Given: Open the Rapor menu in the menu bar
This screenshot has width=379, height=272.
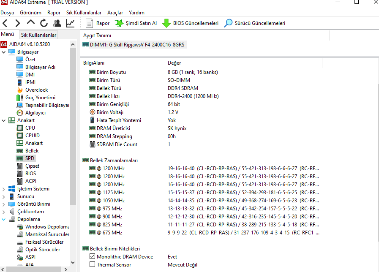Looking at the screenshot, I should [54, 13].
